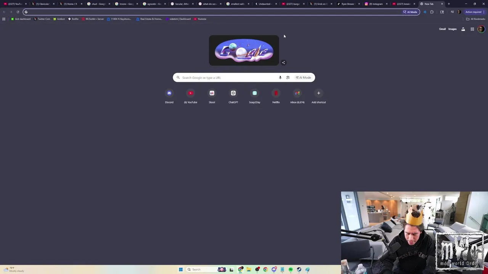Open the Netflix shortcut
This screenshot has width=488, height=274.
coord(276,97)
